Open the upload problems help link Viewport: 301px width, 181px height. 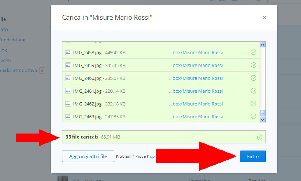click(x=153, y=156)
